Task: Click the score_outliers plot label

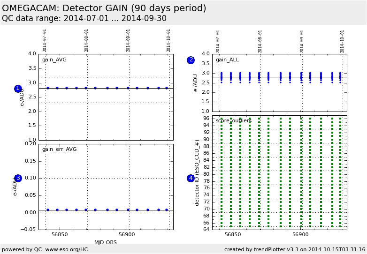Action: [233, 120]
